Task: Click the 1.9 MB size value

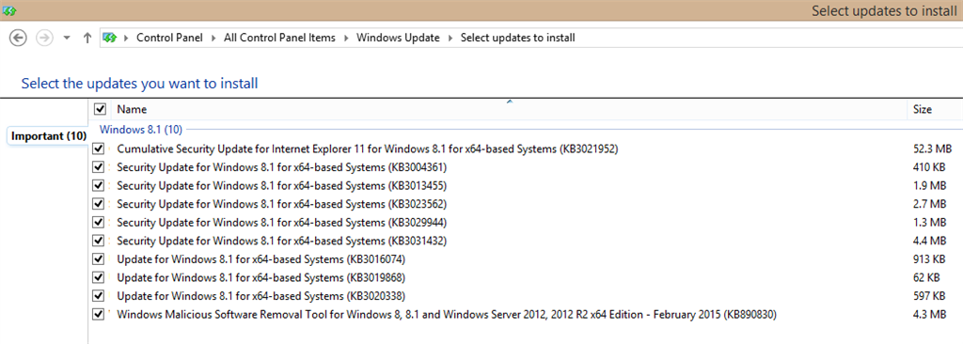Action: coord(929,185)
